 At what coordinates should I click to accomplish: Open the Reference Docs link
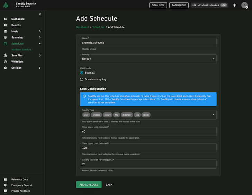(x=20, y=179)
